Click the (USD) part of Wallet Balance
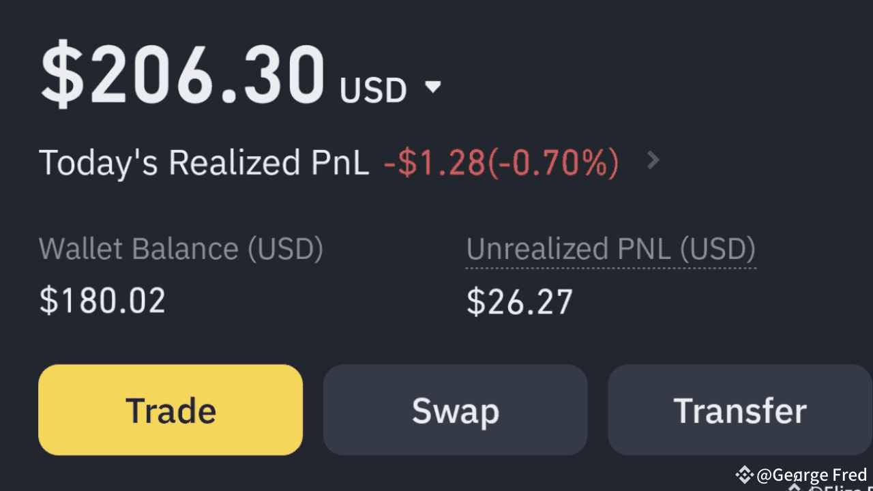873x491 pixels. (285, 249)
